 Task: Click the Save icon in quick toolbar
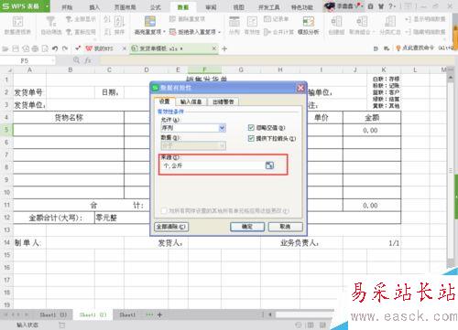16,48
